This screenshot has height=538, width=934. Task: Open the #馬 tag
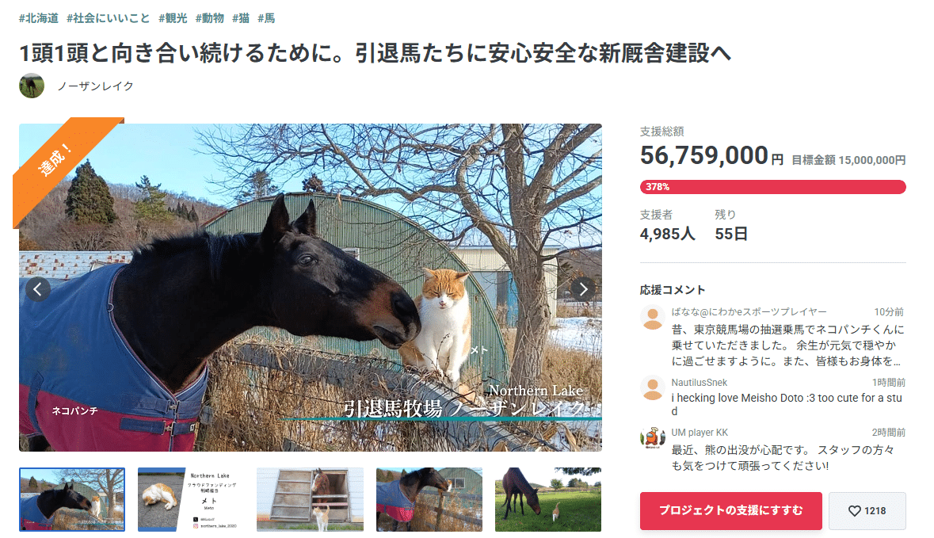pos(266,18)
